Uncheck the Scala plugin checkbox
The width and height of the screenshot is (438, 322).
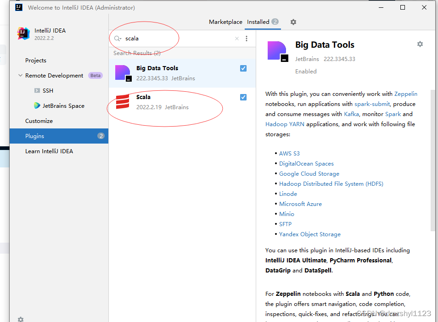coord(243,97)
